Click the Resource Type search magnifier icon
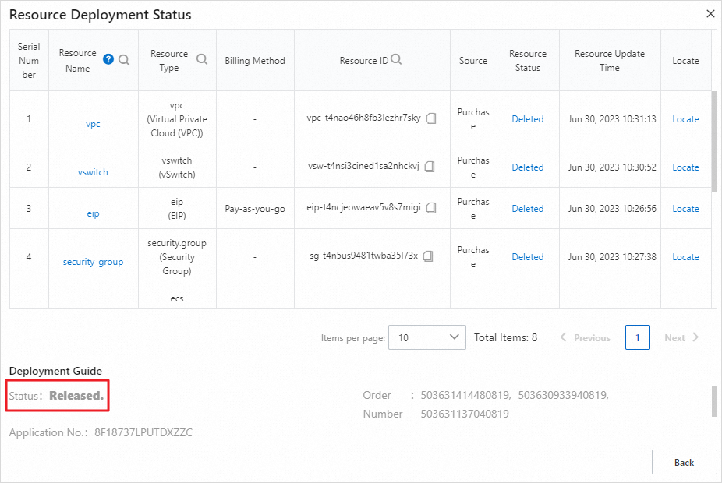 click(202, 59)
